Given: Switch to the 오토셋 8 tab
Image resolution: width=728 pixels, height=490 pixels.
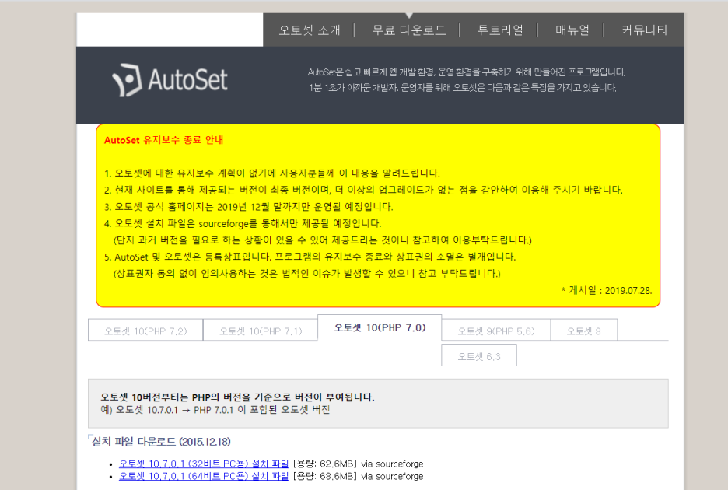Looking at the screenshot, I should (x=583, y=331).
